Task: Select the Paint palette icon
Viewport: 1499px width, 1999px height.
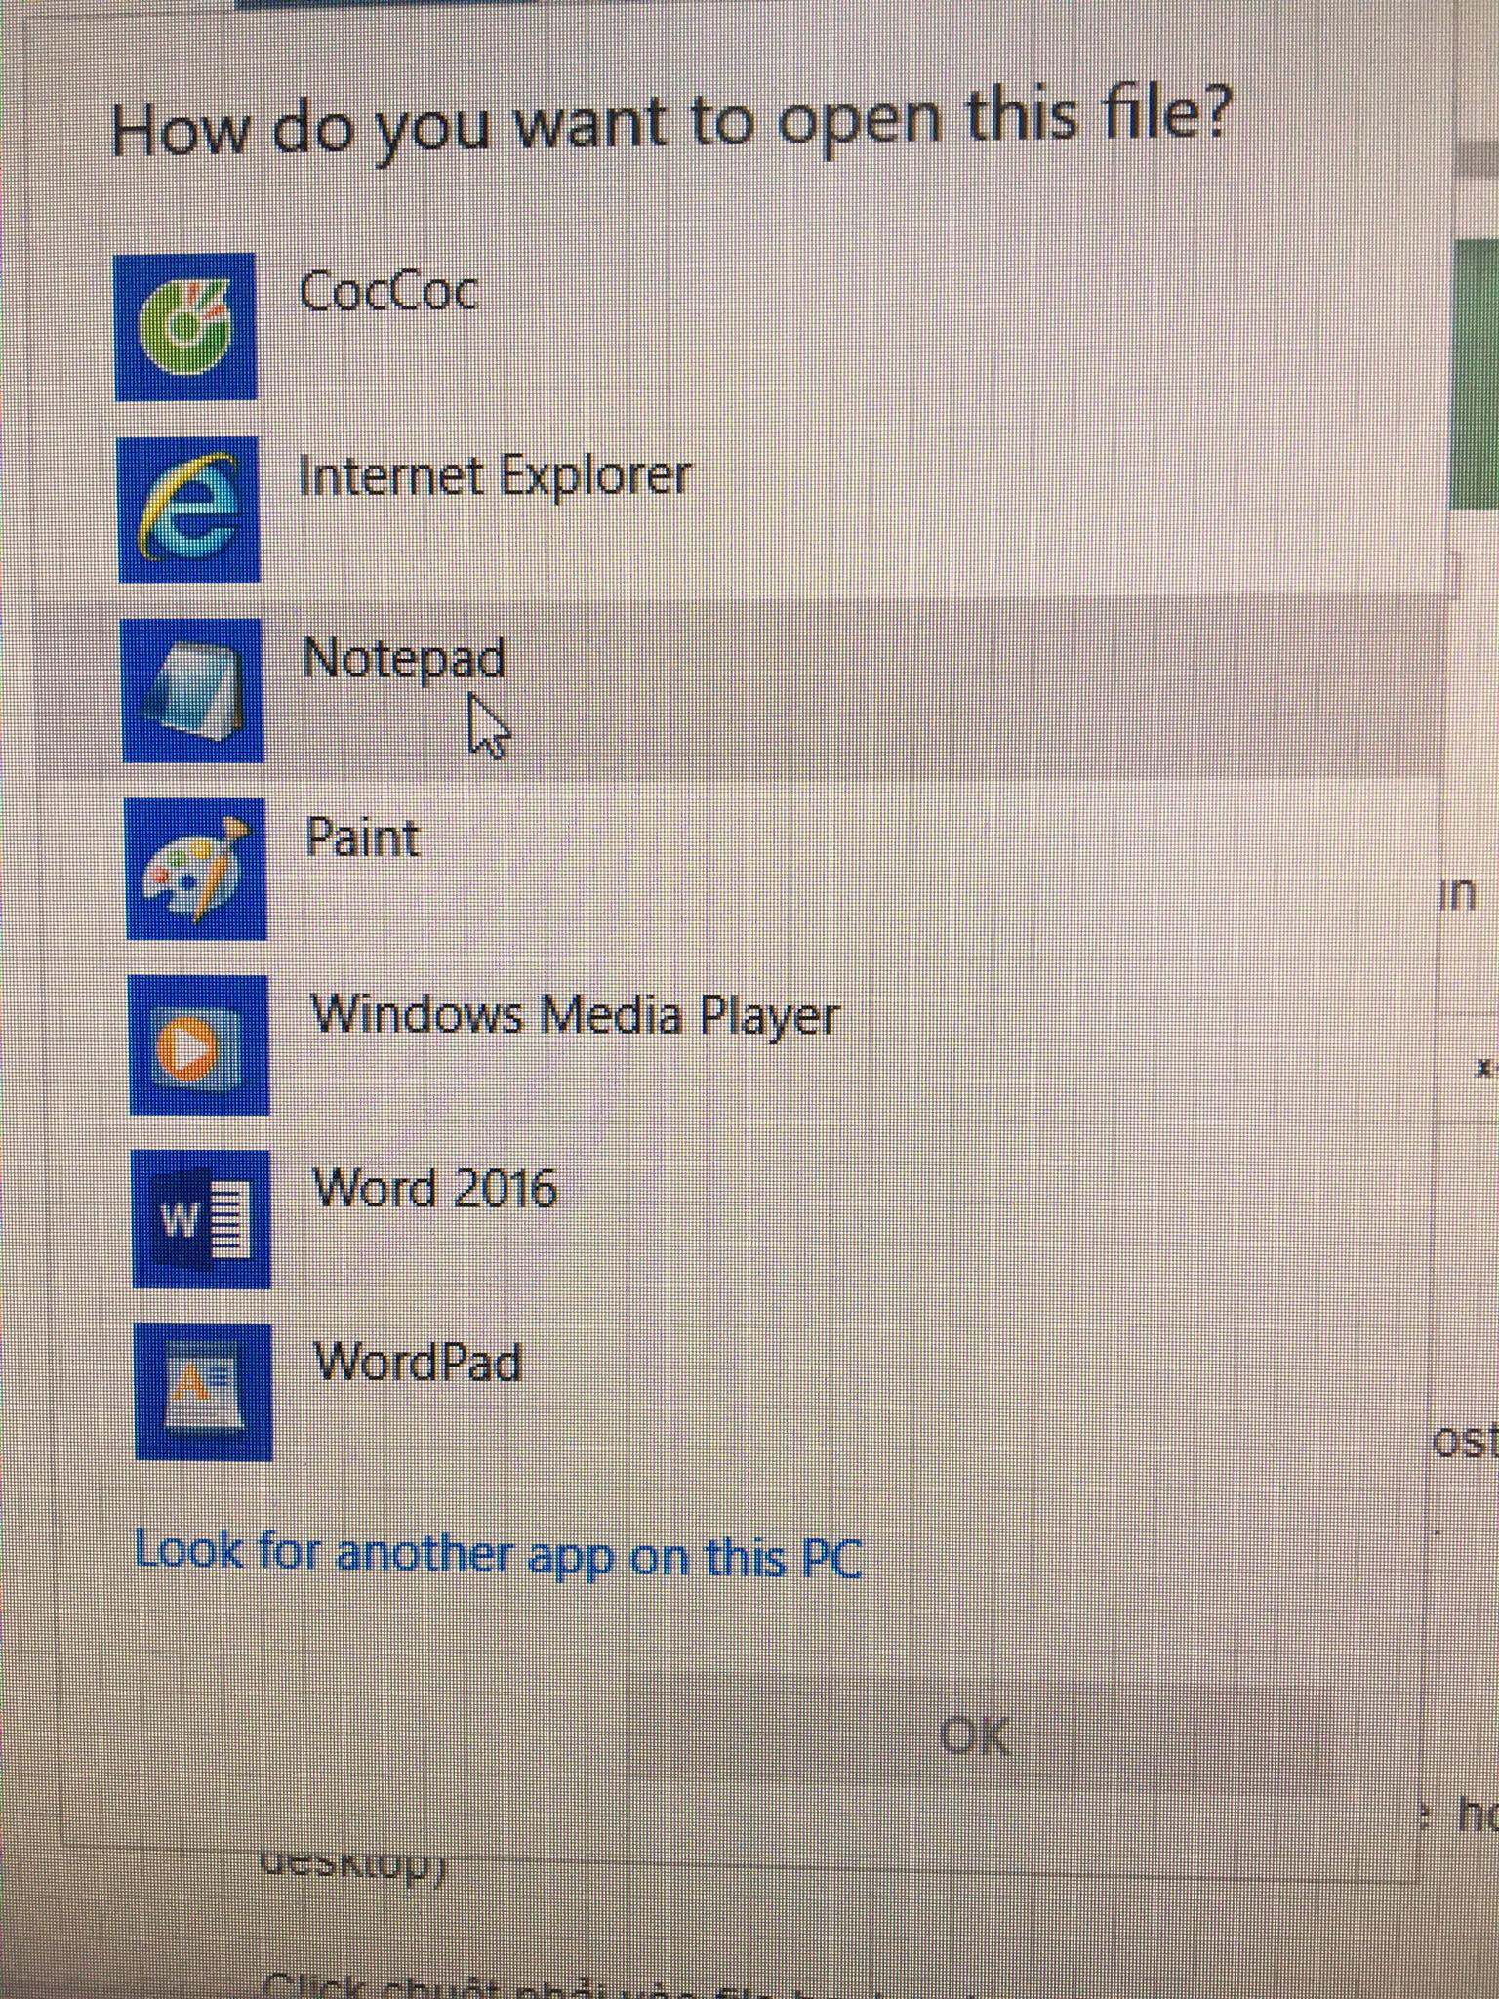Action: [196, 869]
